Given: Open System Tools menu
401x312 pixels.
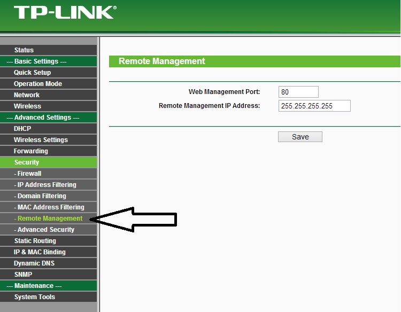Looking at the screenshot, I should pyautogui.click(x=48, y=297).
